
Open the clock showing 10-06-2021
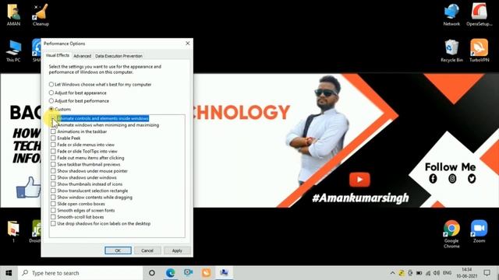(466, 273)
